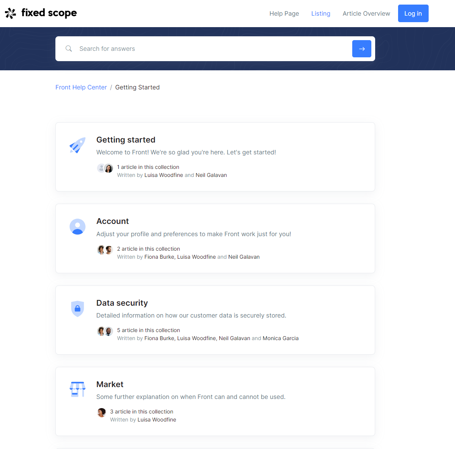Click '5 article in this collection'
Image resolution: width=455 pixels, height=449 pixels.
pos(148,330)
